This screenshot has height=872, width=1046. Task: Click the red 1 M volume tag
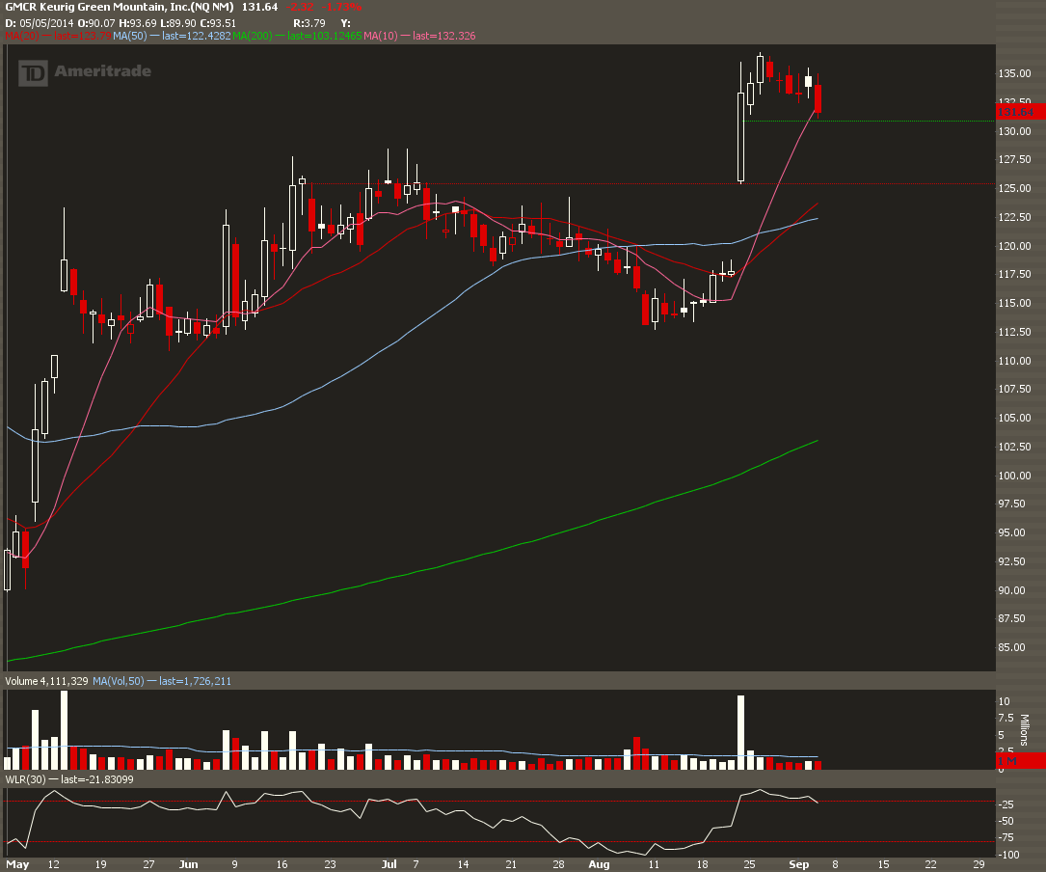pyautogui.click(x=1007, y=761)
